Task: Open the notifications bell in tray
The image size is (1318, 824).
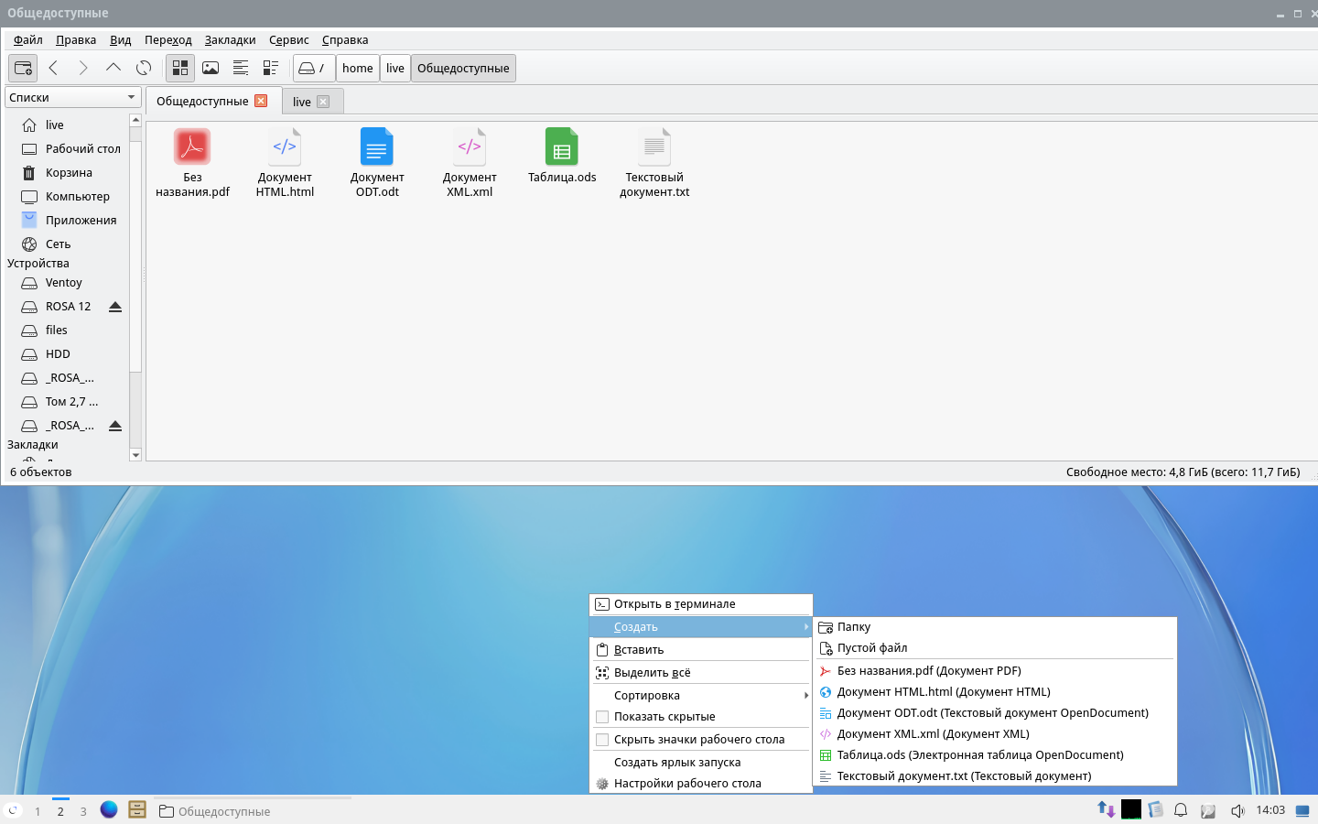Action: (1181, 810)
